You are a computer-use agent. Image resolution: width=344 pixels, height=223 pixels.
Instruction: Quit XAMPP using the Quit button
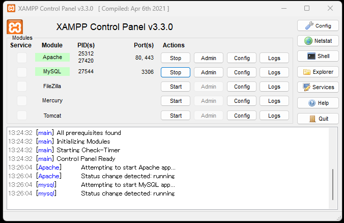coord(318,119)
